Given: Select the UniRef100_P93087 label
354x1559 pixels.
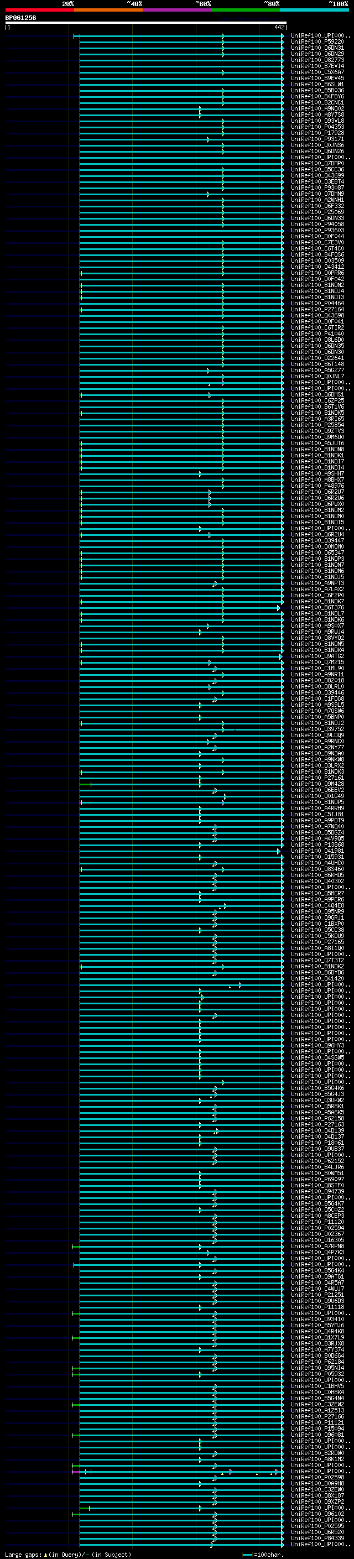Looking at the screenshot, I should [x=317, y=187].
